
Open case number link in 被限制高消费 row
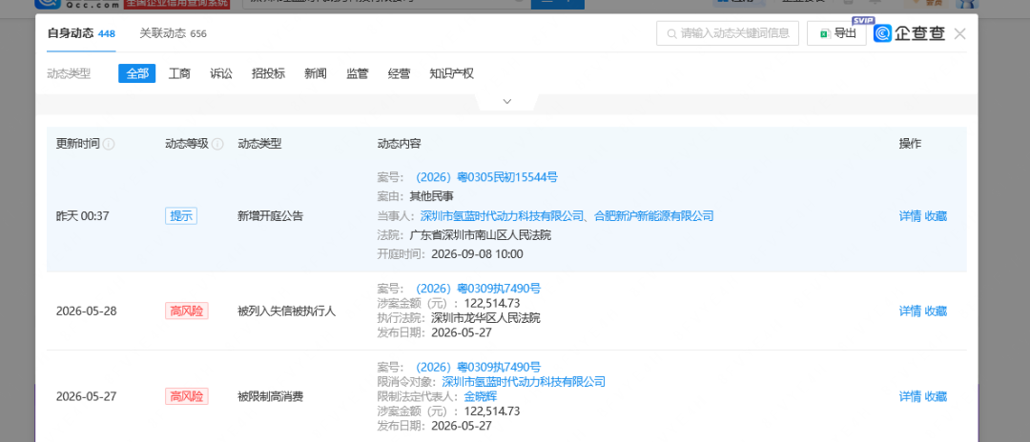(478, 368)
